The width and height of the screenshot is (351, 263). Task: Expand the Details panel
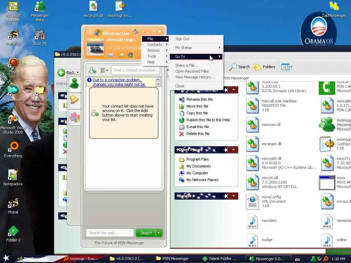(x=233, y=196)
